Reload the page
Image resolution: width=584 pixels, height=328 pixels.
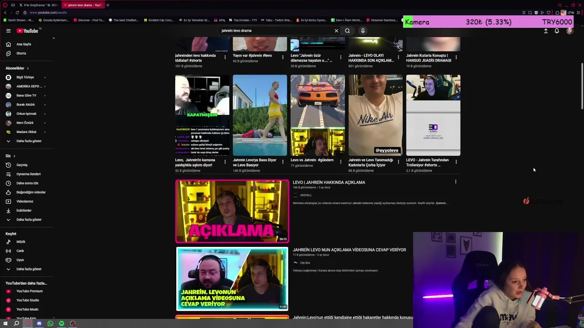(17, 13)
